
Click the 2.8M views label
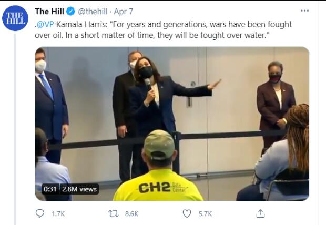[x=79, y=189]
